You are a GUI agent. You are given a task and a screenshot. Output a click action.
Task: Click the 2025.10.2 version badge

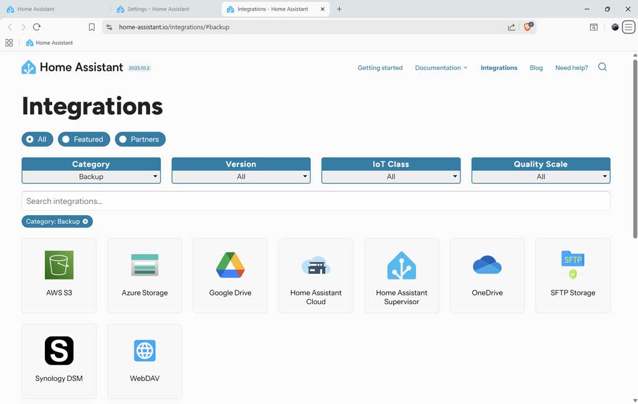(139, 68)
